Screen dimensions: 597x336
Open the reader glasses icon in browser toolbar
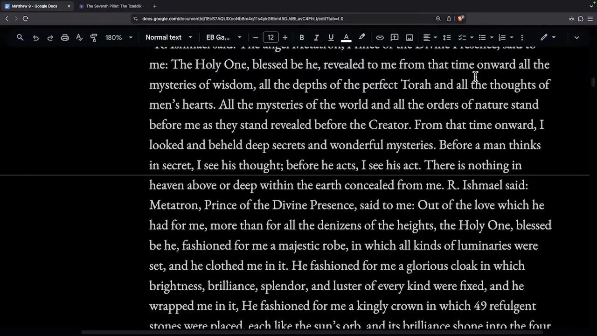point(571,19)
